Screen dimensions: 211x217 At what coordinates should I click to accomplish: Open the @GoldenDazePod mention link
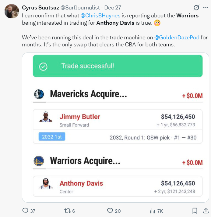[x=177, y=38]
